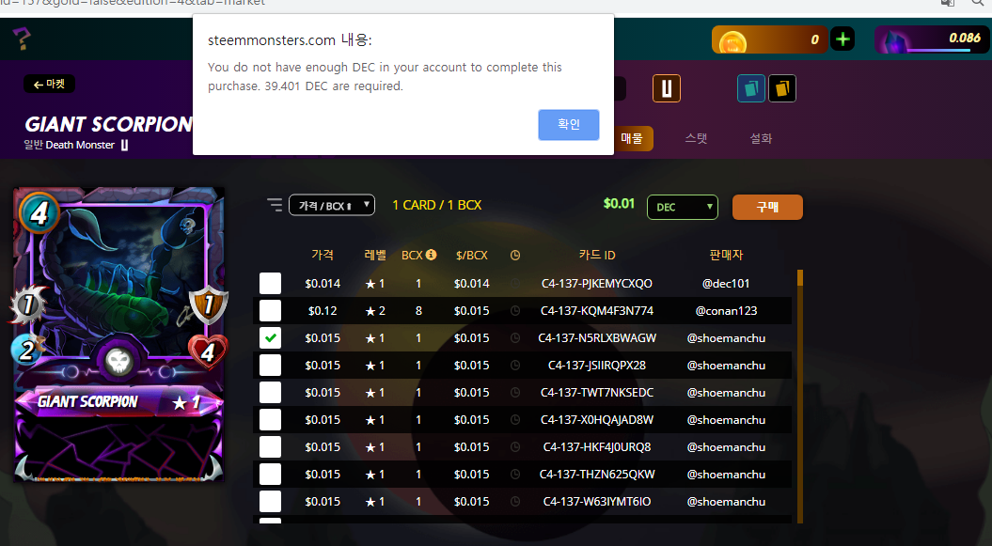Screen dimensions: 992x546
Task: Choose the gold card foil icon
Action: coord(782,88)
